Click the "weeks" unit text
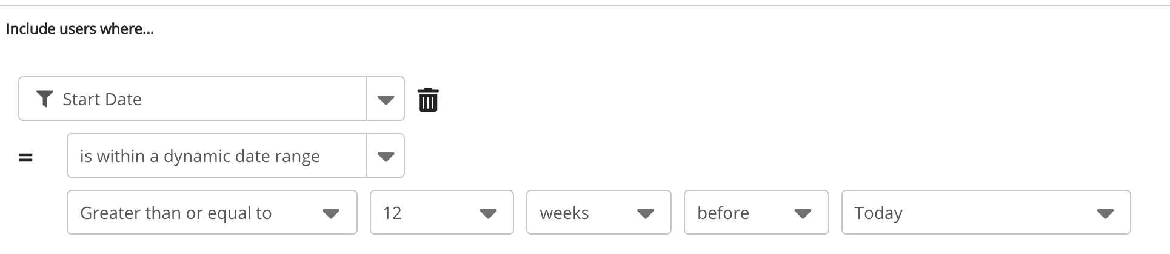Viewport: 1170px width, 254px height. click(x=564, y=213)
